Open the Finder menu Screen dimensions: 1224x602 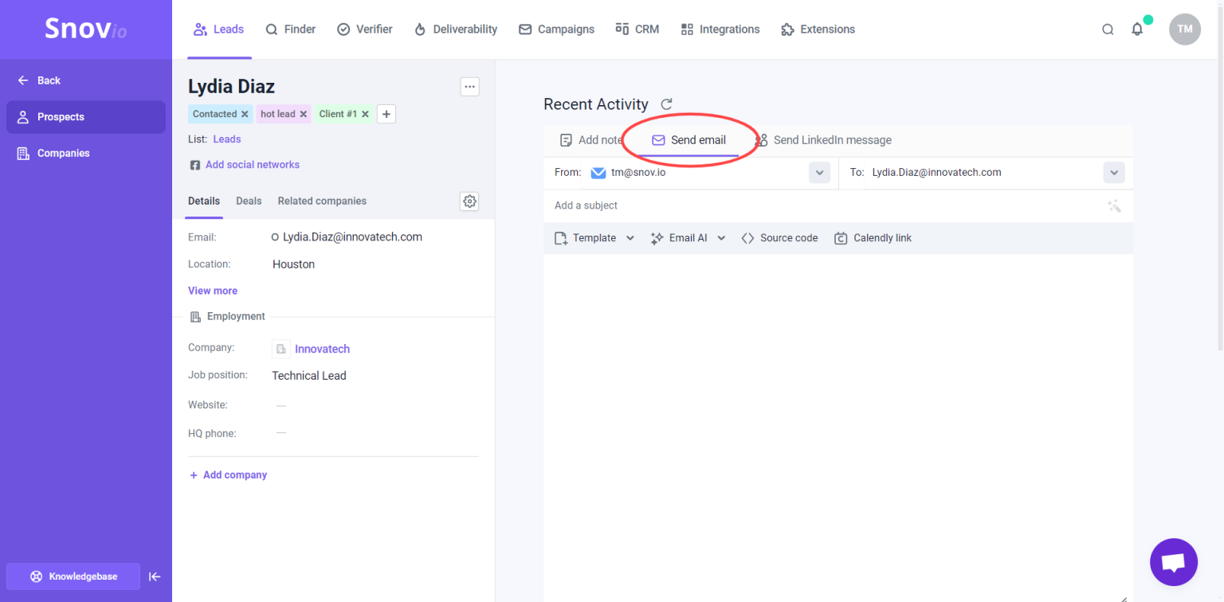pos(291,29)
